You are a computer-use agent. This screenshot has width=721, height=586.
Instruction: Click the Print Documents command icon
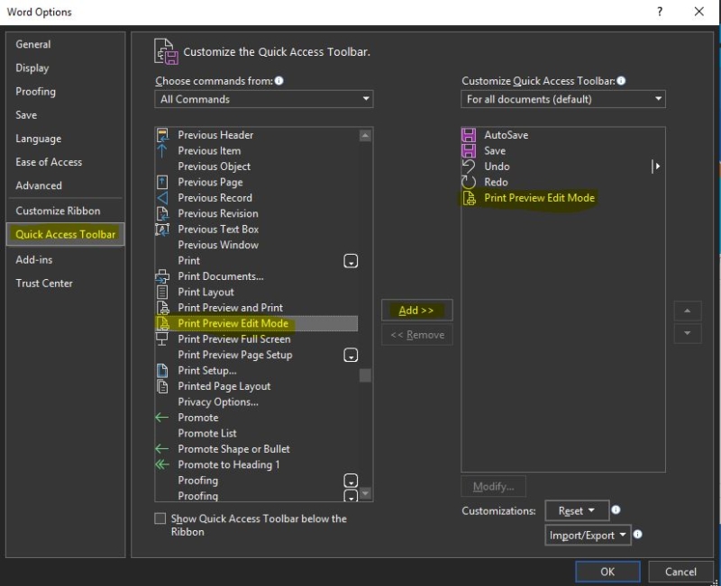[x=163, y=275]
